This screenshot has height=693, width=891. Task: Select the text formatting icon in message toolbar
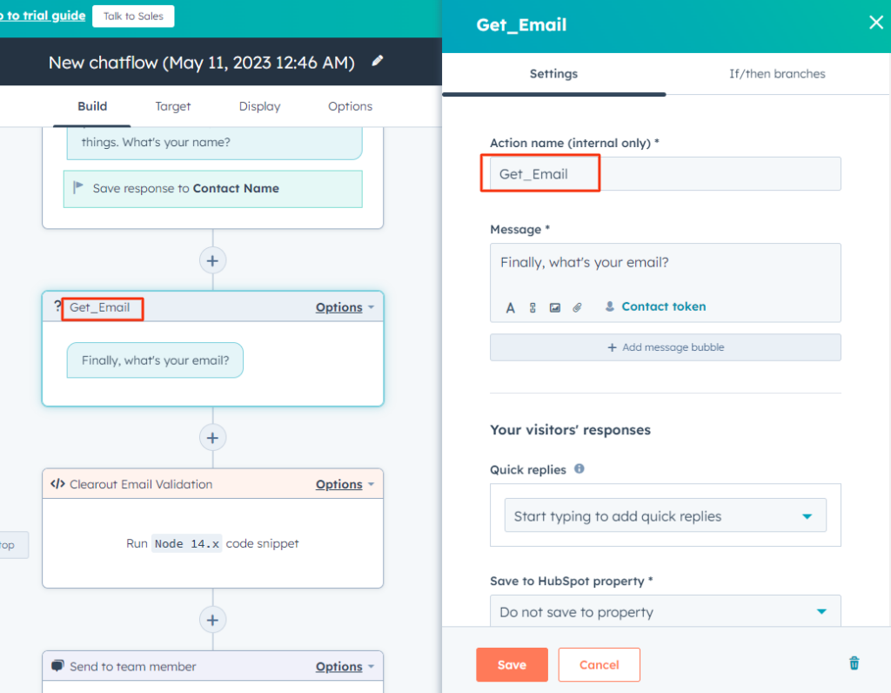point(510,306)
